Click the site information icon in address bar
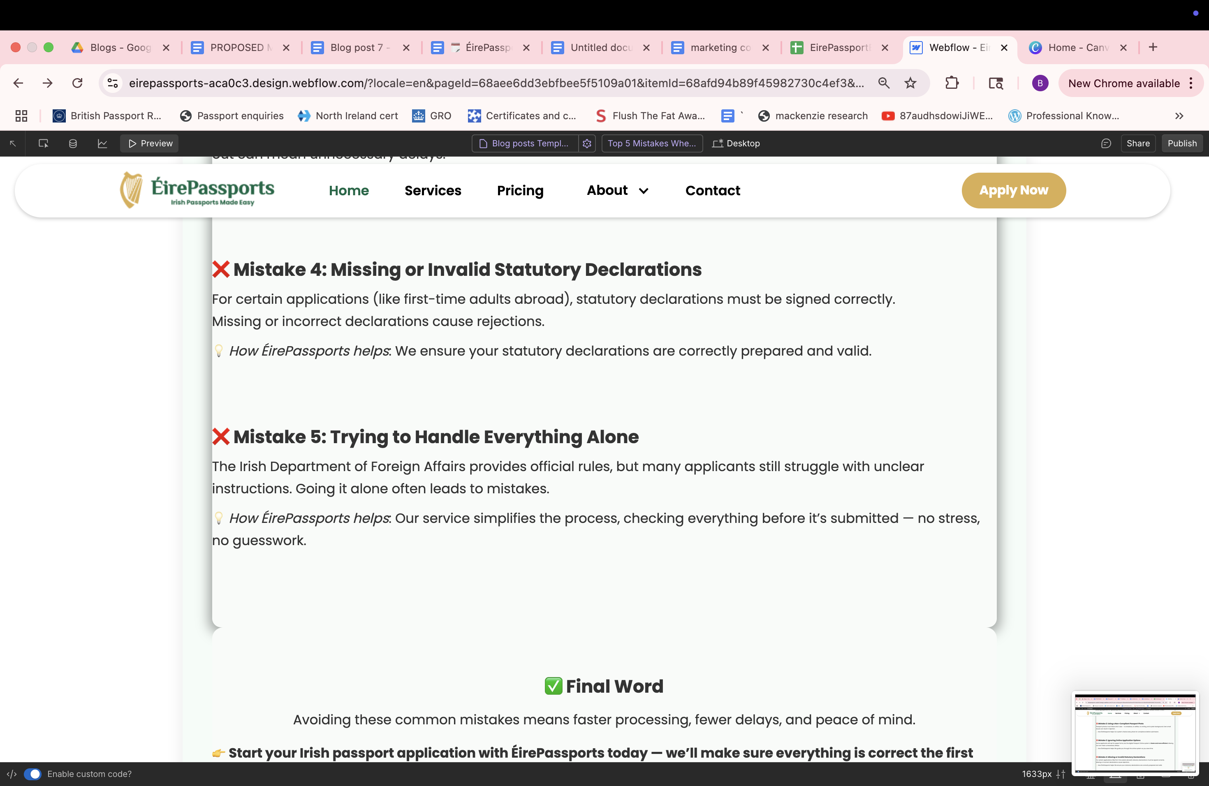The height and width of the screenshot is (786, 1209). pos(113,83)
